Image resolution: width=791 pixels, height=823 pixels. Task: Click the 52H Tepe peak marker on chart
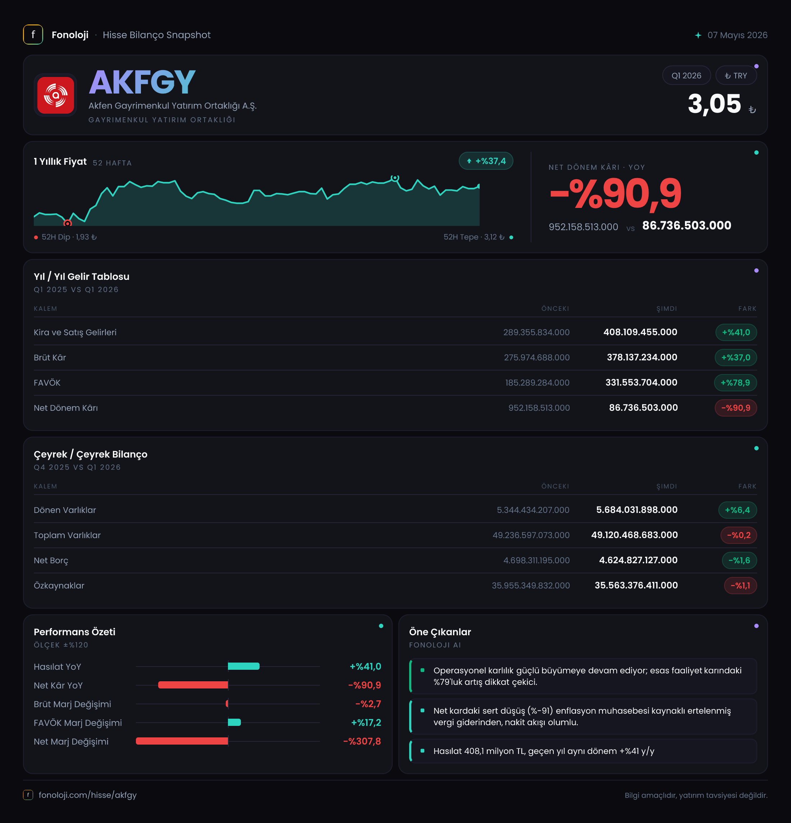click(x=395, y=178)
